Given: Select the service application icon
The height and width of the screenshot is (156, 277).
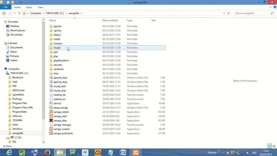Looking at the screenshot, I should [51, 103].
